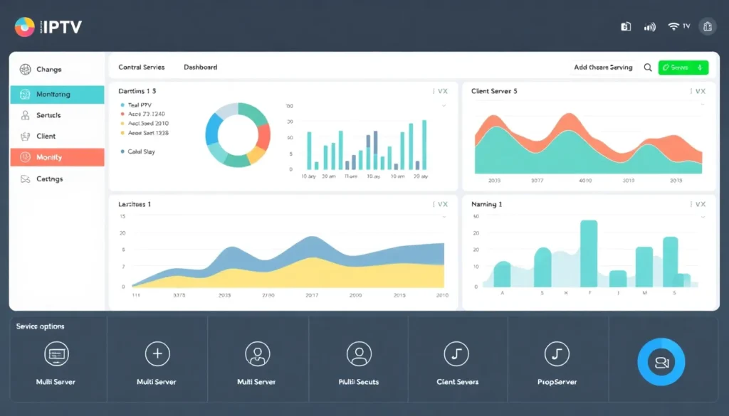The width and height of the screenshot is (729, 416).
Task: Click the music note icon above PropServer
Action: pyautogui.click(x=556, y=353)
